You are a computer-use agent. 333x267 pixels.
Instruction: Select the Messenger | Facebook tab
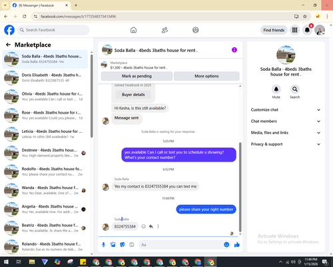point(41,5)
